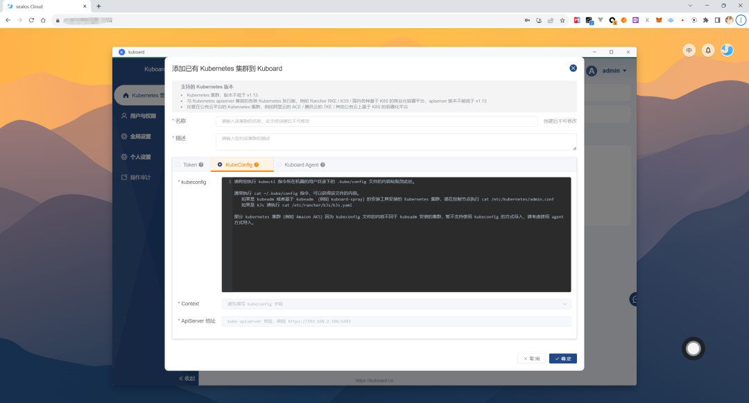Open sealos user avatar icon
Viewport: 749px width, 403px height.
[727, 50]
